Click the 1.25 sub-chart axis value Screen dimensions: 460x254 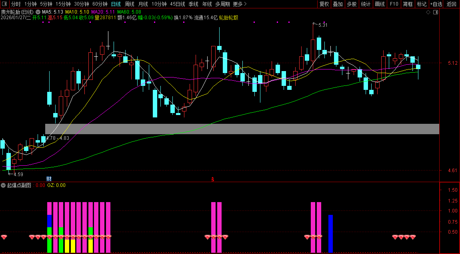(453, 200)
